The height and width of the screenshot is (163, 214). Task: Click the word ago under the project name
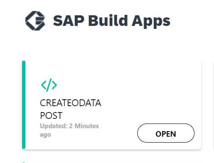coord(45,135)
